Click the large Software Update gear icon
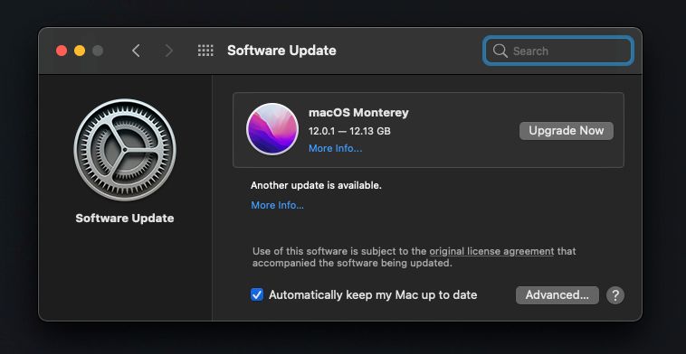686x354 pixels. coord(125,150)
